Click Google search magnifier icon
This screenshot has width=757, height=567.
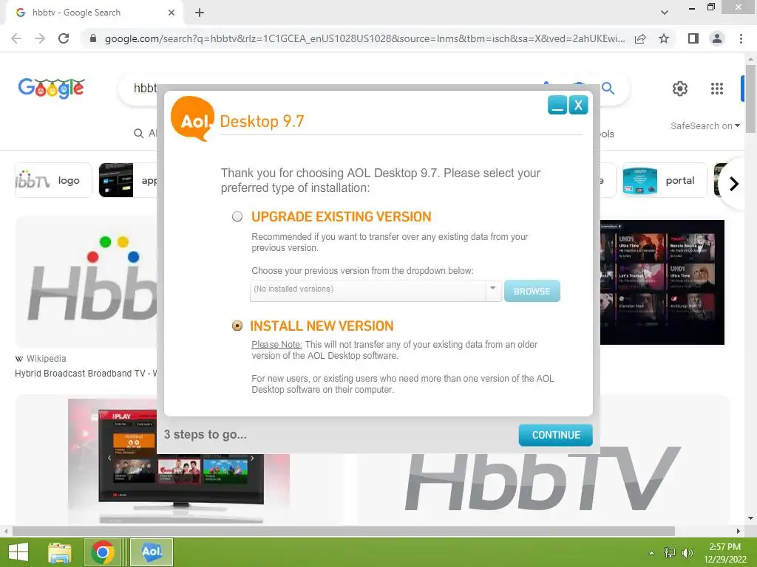(x=608, y=89)
